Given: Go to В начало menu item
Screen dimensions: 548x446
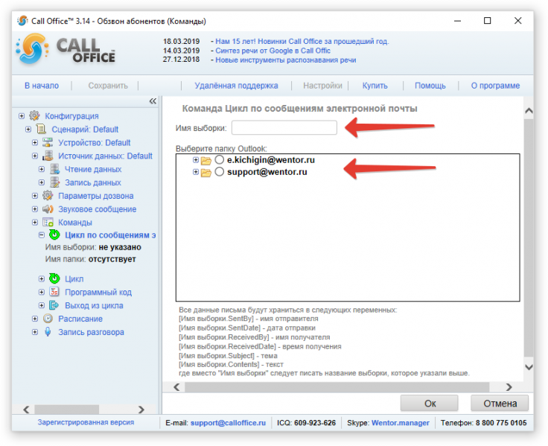Looking at the screenshot, I should [42, 86].
